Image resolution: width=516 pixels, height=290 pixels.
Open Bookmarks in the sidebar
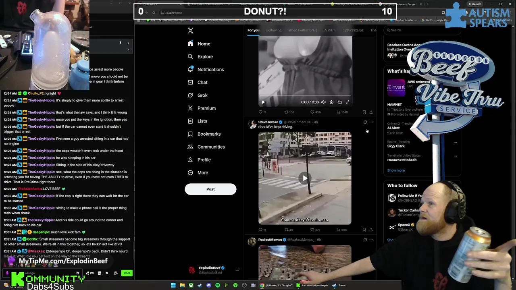point(204,134)
